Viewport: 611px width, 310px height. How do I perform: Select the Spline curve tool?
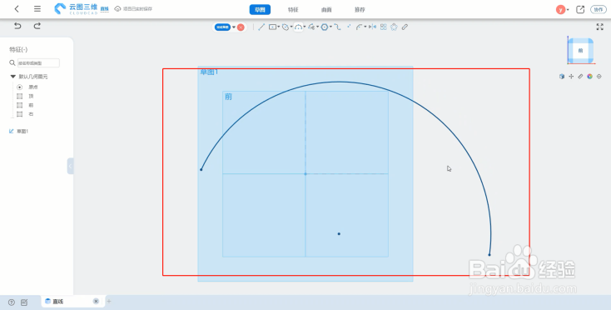point(337,27)
